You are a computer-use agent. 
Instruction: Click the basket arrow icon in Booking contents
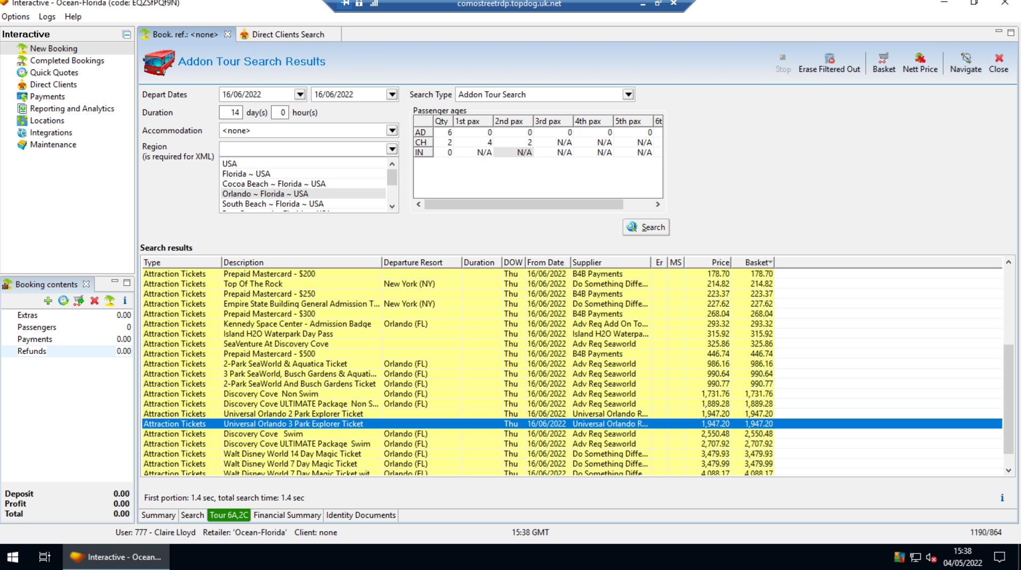tap(79, 301)
